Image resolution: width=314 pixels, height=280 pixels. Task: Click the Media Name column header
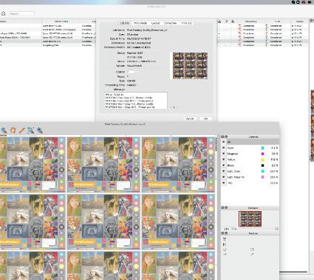pos(61,21)
